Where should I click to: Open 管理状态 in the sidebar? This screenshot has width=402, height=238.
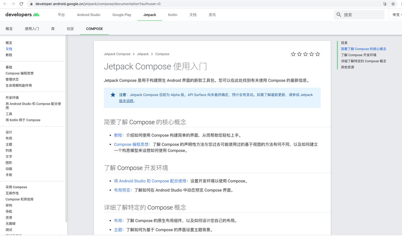point(12,79)
